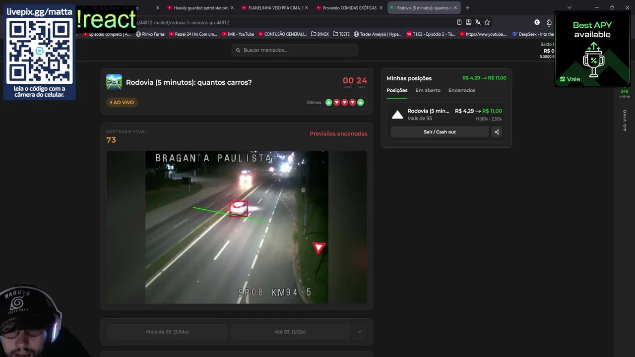
Task: Open the BINGX bookmark folder
Action: [x=320, y=34]
